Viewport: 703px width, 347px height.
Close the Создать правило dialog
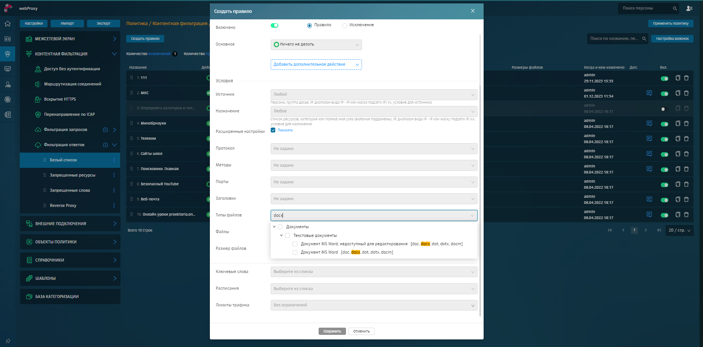(473, 11)
